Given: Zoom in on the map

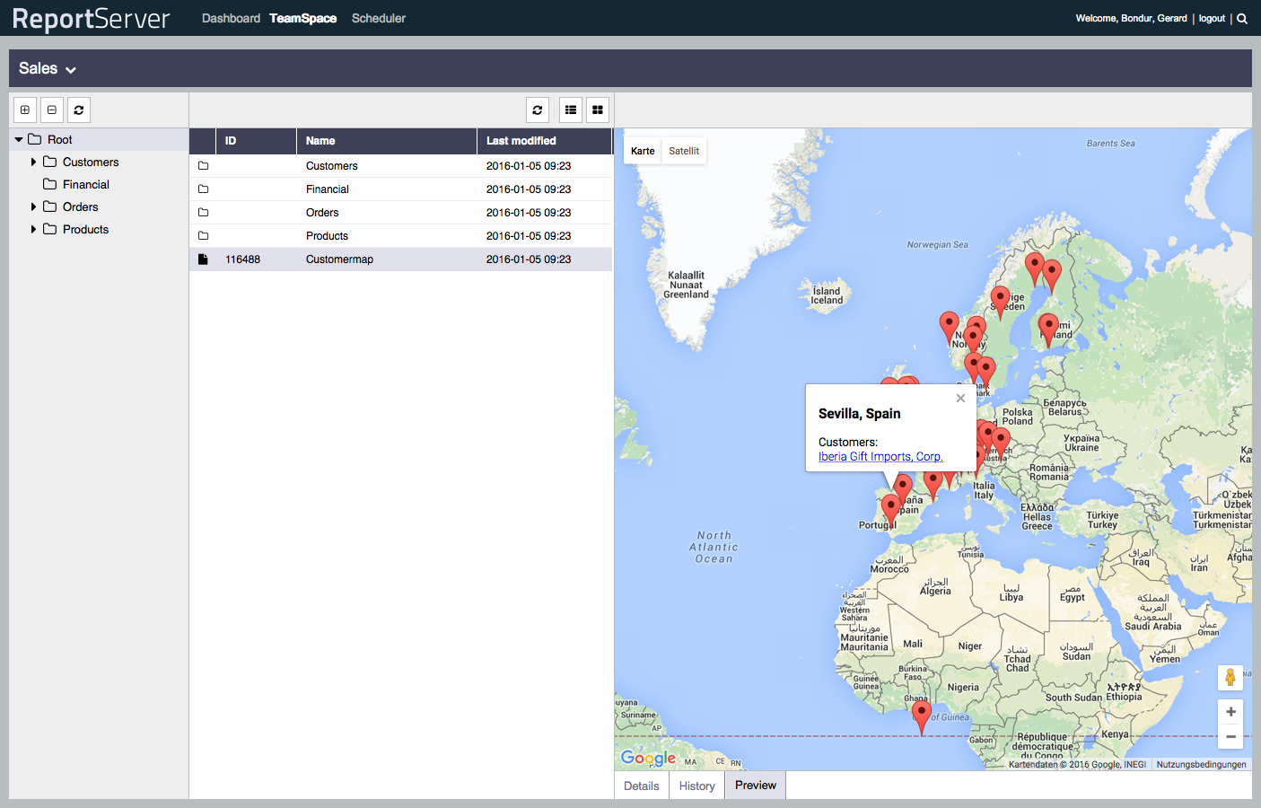Looking at the screenshot, I should pos(1230,712).
